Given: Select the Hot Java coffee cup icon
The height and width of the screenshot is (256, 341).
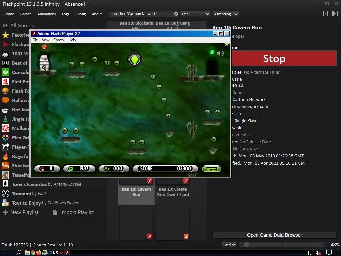Looking at the screenshot, I should coord(5,110).
